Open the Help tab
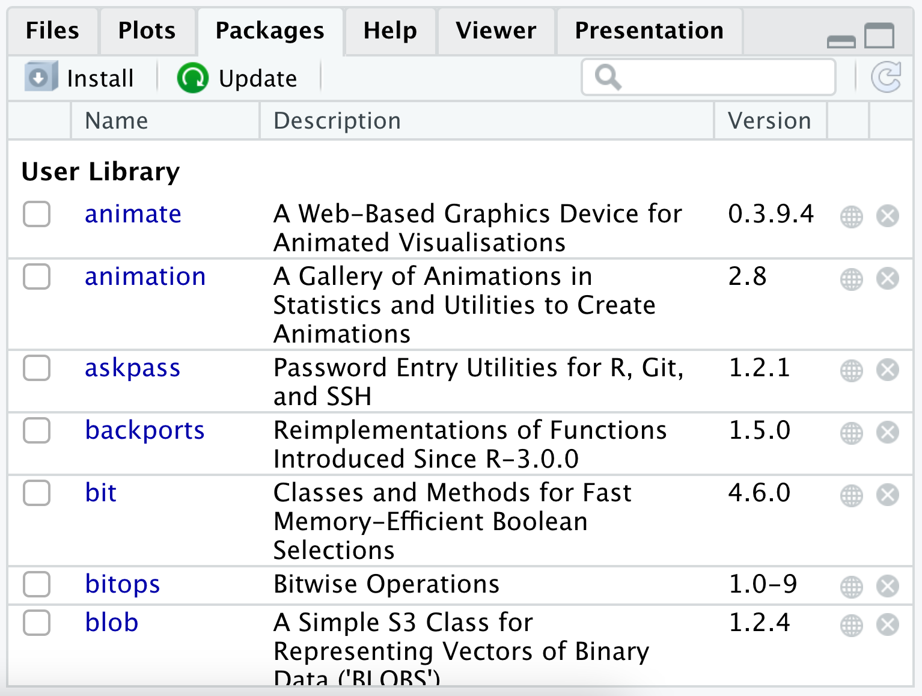Viewport: 922px width, 696px height. (389, 31)
